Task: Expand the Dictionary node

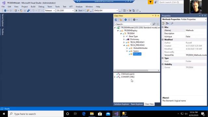Action: tap(124, 39)
